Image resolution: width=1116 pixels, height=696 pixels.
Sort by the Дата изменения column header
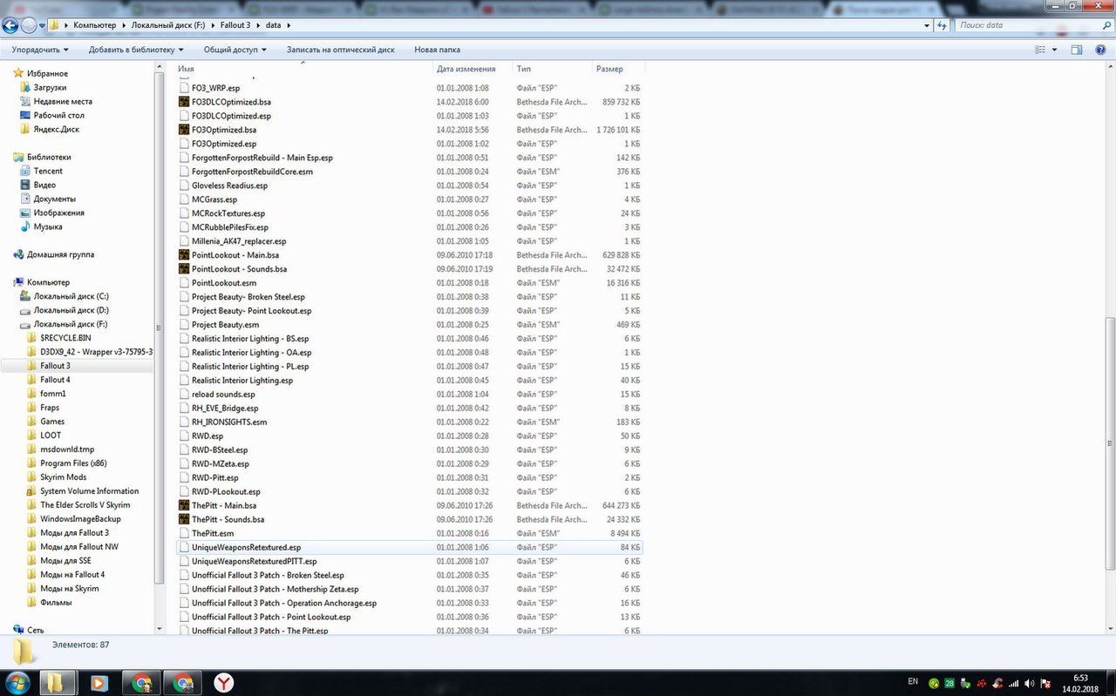473,69
